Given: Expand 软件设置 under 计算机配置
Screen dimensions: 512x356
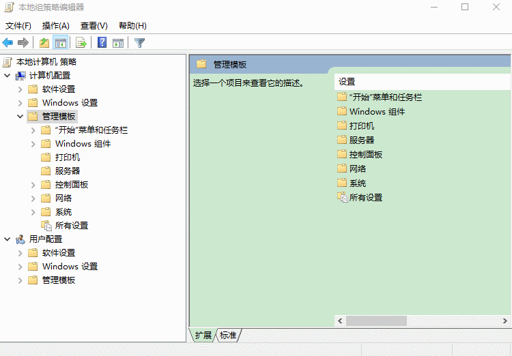Looking at the screenshot, I should pos(20,89).
